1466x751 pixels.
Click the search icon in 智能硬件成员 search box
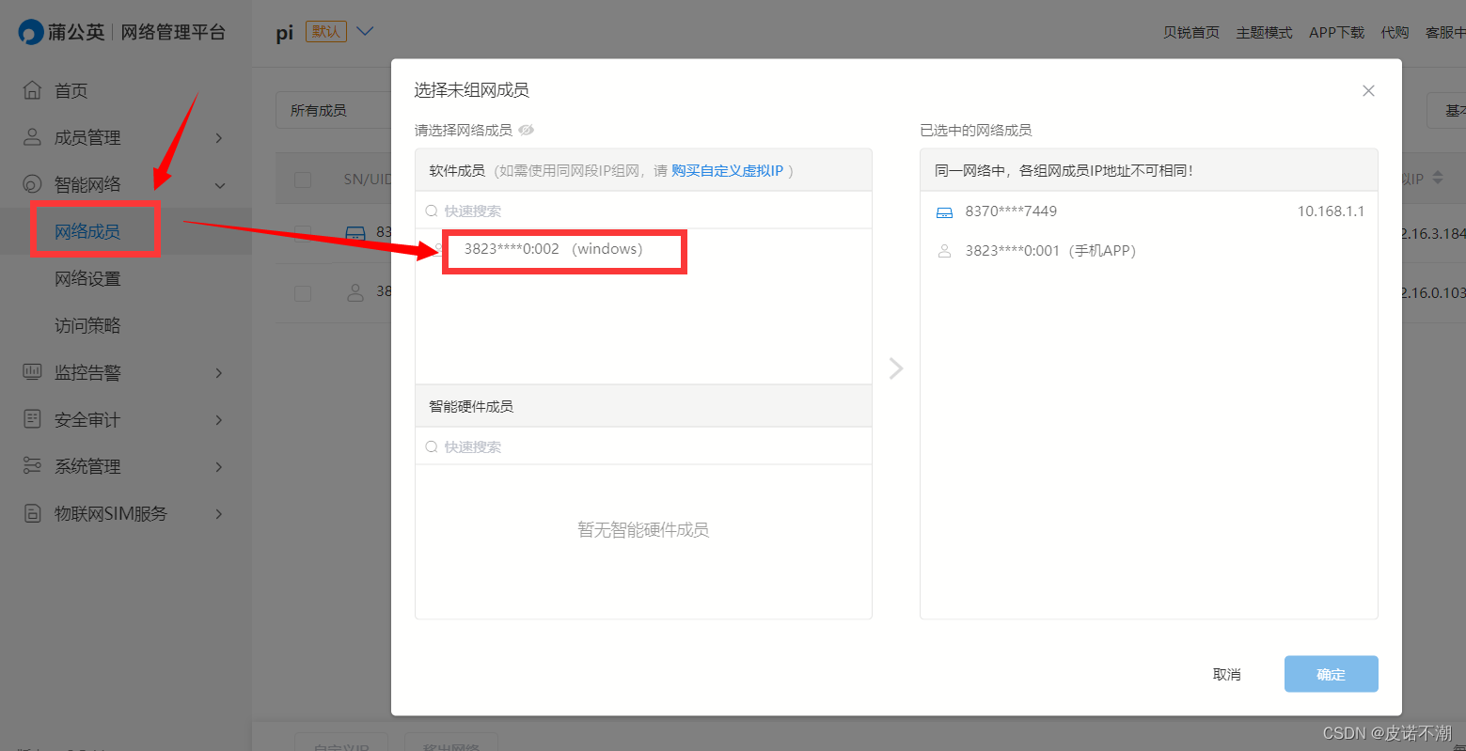tap(432, 446)
